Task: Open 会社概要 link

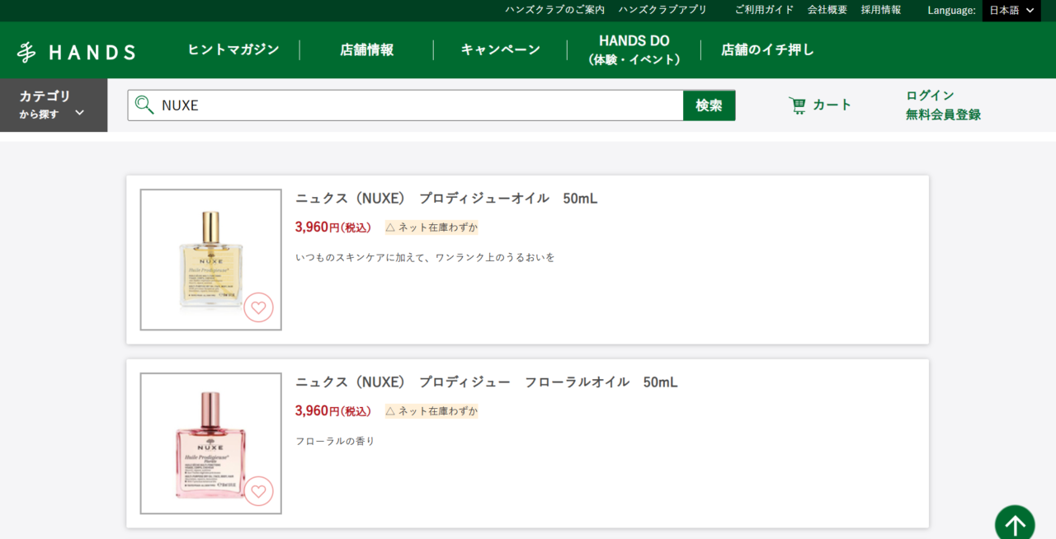Action: click(827, 10)
